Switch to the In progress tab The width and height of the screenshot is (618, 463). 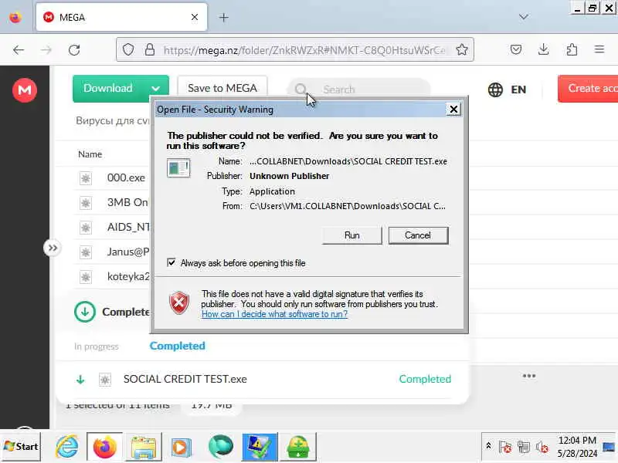tap(97, 346)
